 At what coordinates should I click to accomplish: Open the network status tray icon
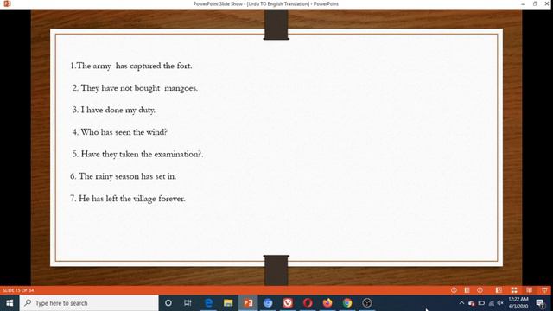pyautogui.click(x=492, y=303)
